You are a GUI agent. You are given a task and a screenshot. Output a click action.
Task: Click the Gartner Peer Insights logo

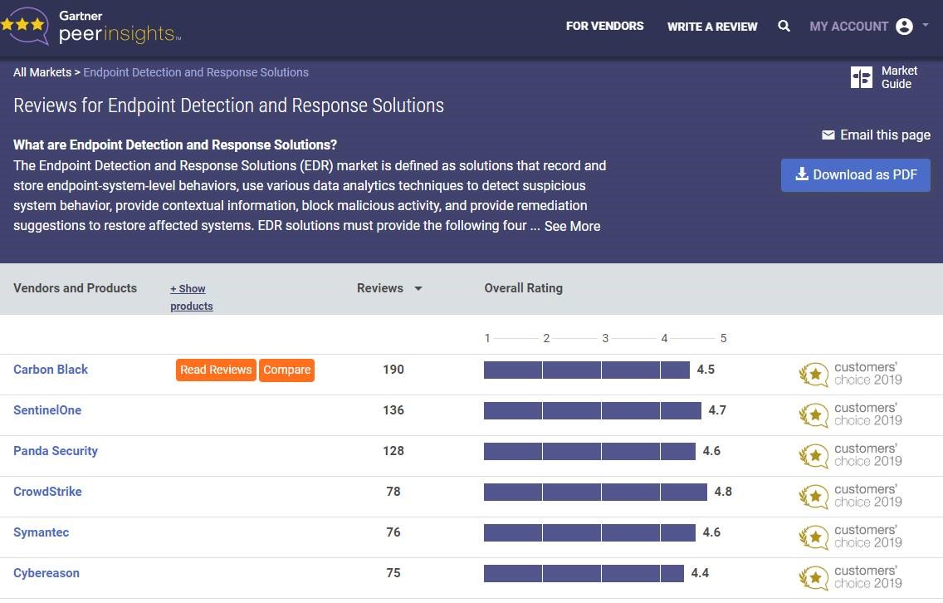(90, 27)
